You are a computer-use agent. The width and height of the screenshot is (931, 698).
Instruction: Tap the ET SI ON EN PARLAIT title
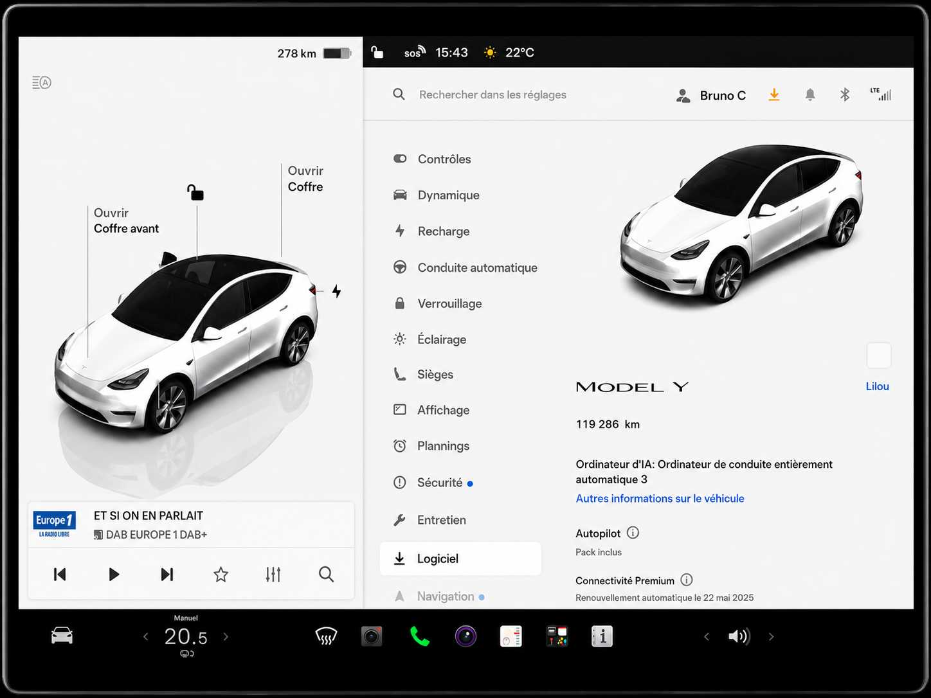point(149,515)
